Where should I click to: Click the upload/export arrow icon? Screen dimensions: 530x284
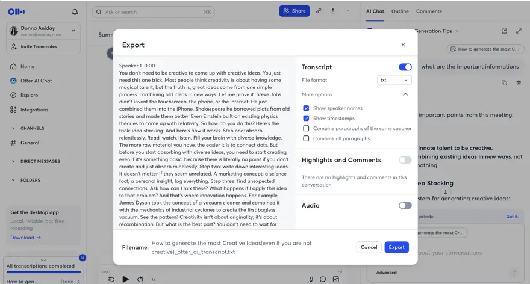[x=333, y=11]
